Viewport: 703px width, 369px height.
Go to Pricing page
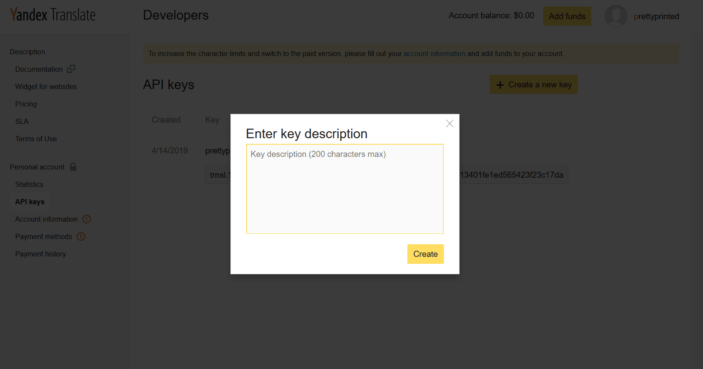point(26,104)
